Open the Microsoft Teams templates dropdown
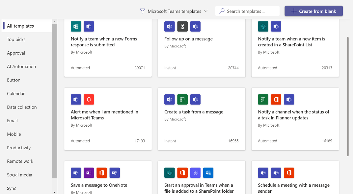The width and height of the screenshot is (353, 194). pos(174,11)
